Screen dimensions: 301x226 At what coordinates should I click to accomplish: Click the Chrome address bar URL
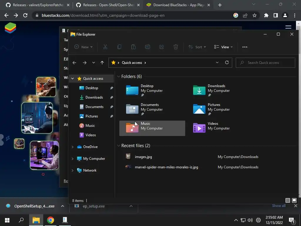click(x=103, y=15)
